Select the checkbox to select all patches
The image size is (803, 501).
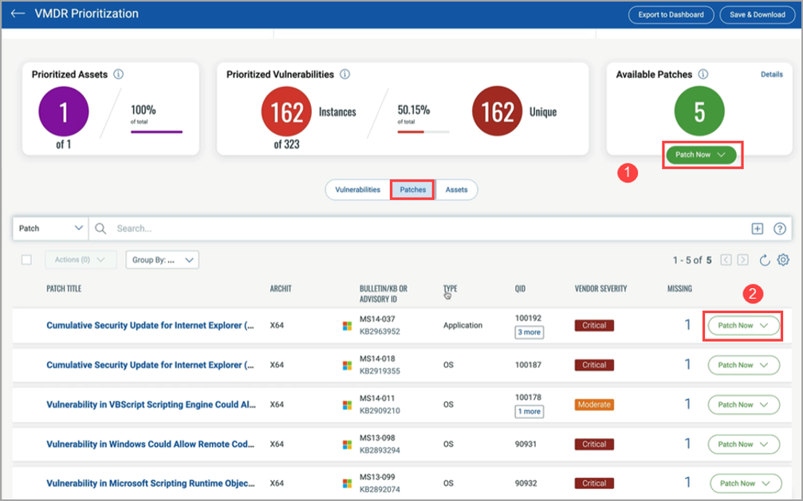[27, 260]
